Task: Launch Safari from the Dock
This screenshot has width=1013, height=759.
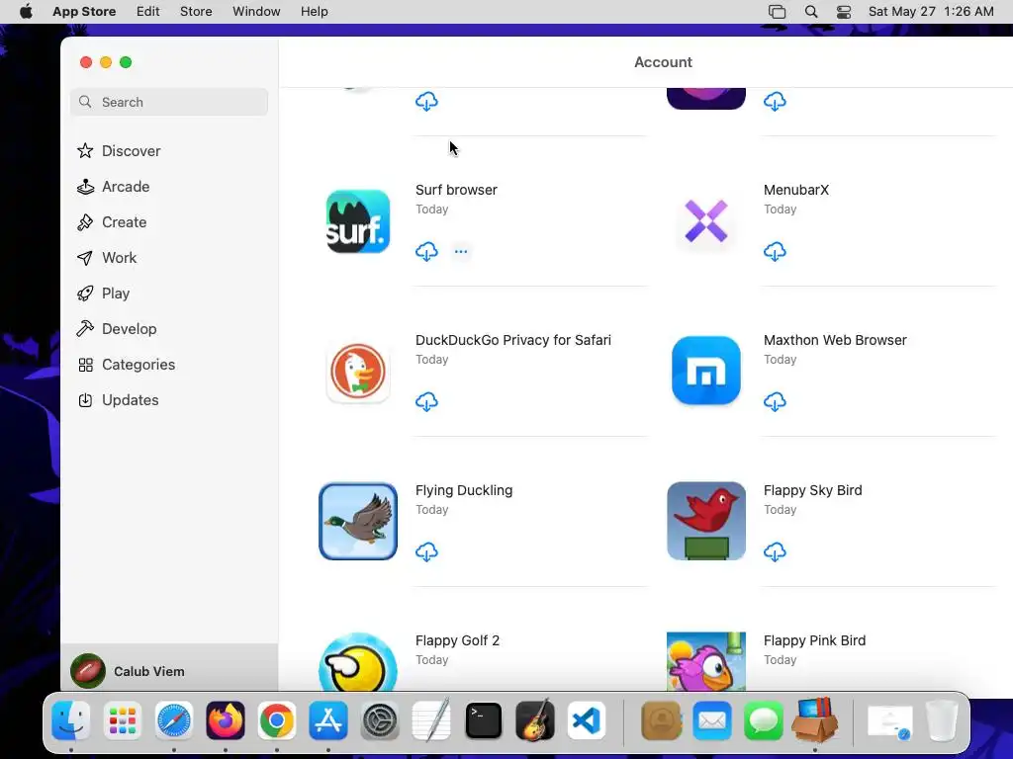Action: (174, 720)
